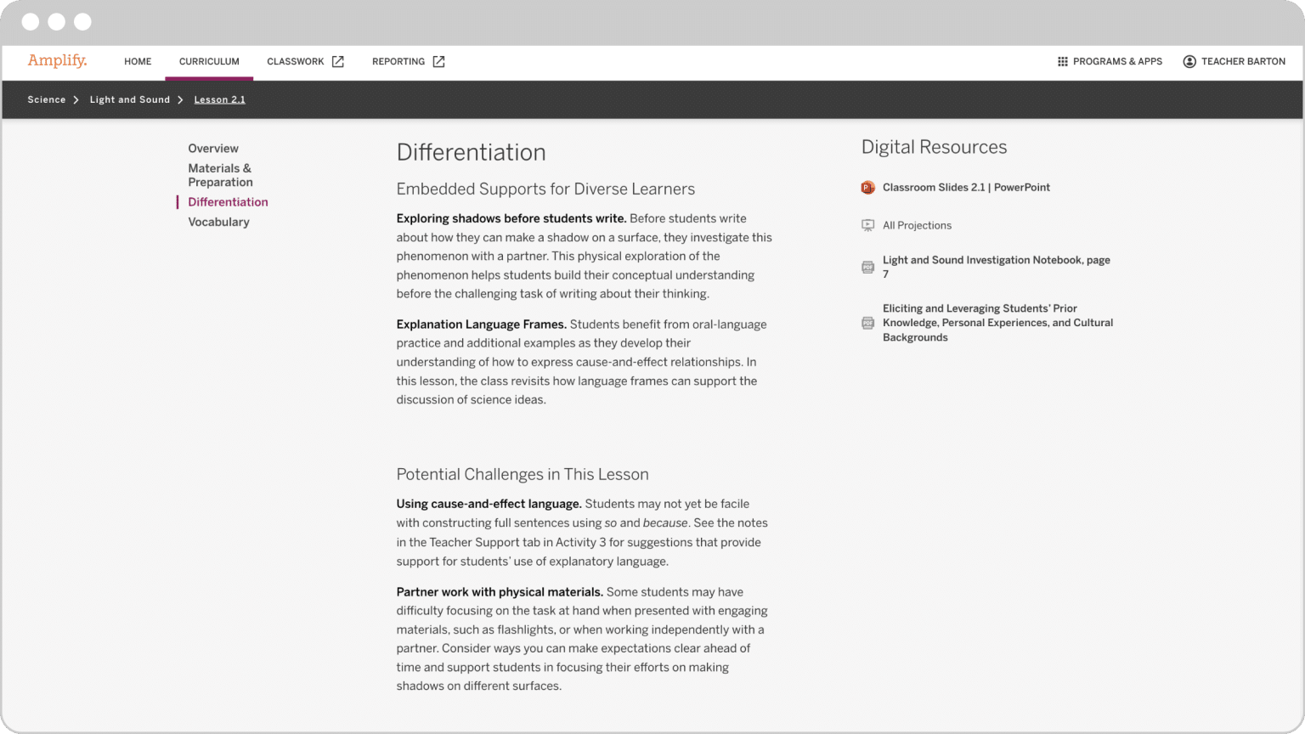
Task: Navigate to Light and Sound breadcrumb
Action: tap(130, 99)
